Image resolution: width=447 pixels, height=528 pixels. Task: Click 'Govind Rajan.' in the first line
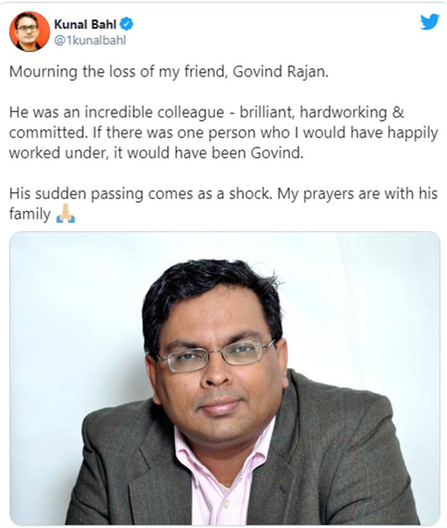tap(280, 72)
